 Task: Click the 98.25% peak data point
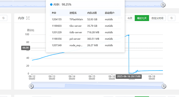pyautogui.click(x=129, y=35)
